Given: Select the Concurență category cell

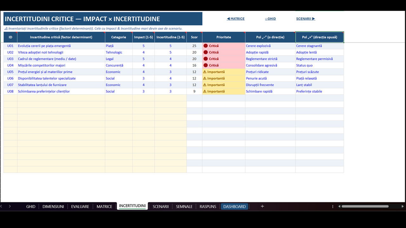Looking at the screenshot, I should [x=119, y=66].
